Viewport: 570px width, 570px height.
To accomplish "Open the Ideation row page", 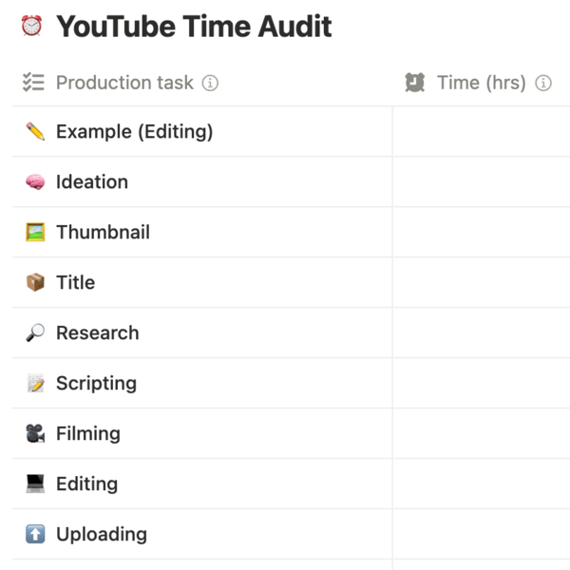I will 92,182.
